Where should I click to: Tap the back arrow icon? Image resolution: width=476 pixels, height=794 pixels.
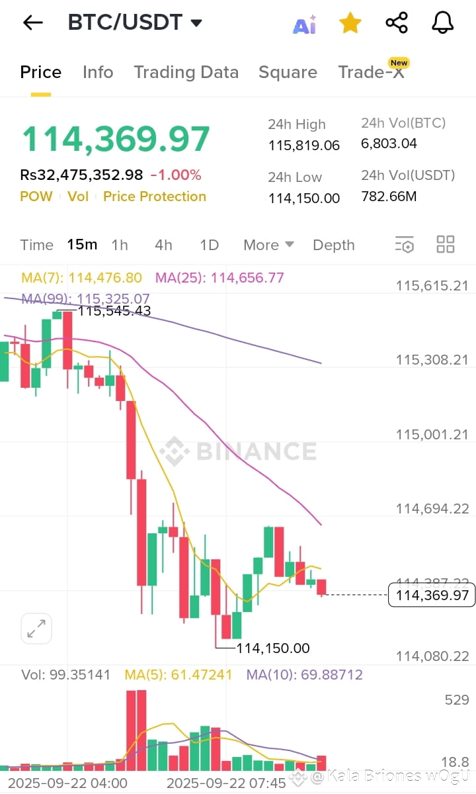32,22
